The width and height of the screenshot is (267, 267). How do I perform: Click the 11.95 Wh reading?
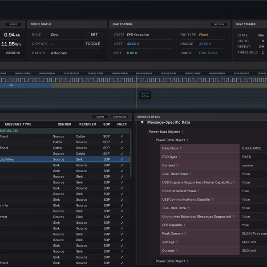click(x=11, y=44)
